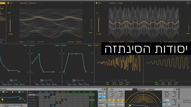191x107 pixels.
Task: Select square waveform icon for LFO 1
Action: pos(122,80)
